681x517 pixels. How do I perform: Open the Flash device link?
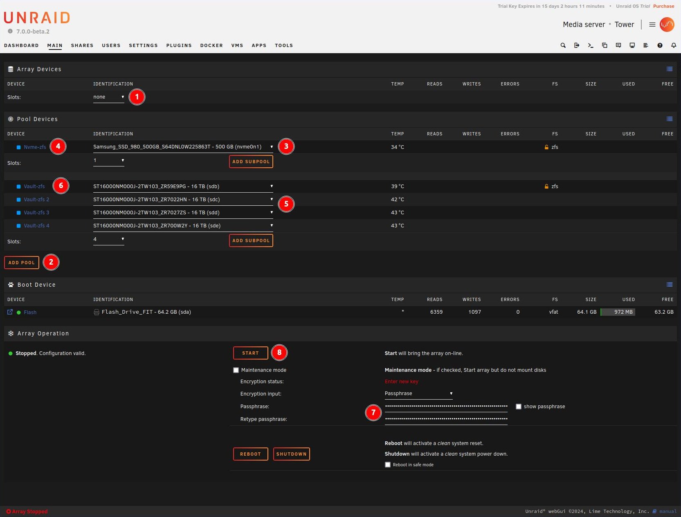30,312
